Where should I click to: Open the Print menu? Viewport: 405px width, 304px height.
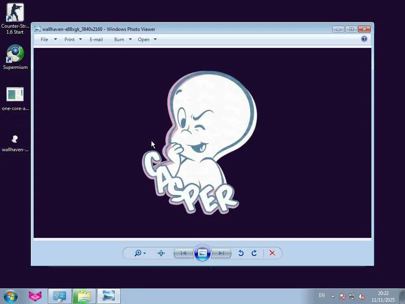(x=70, y=40)
